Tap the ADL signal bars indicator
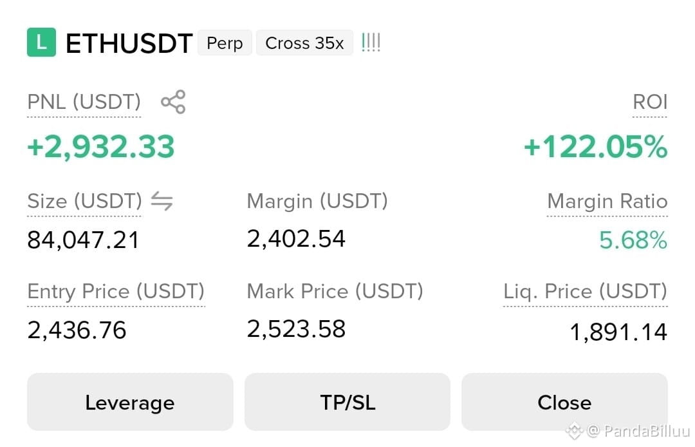The height and width of the screenshot is (447, 695). (x=371, y=43)
